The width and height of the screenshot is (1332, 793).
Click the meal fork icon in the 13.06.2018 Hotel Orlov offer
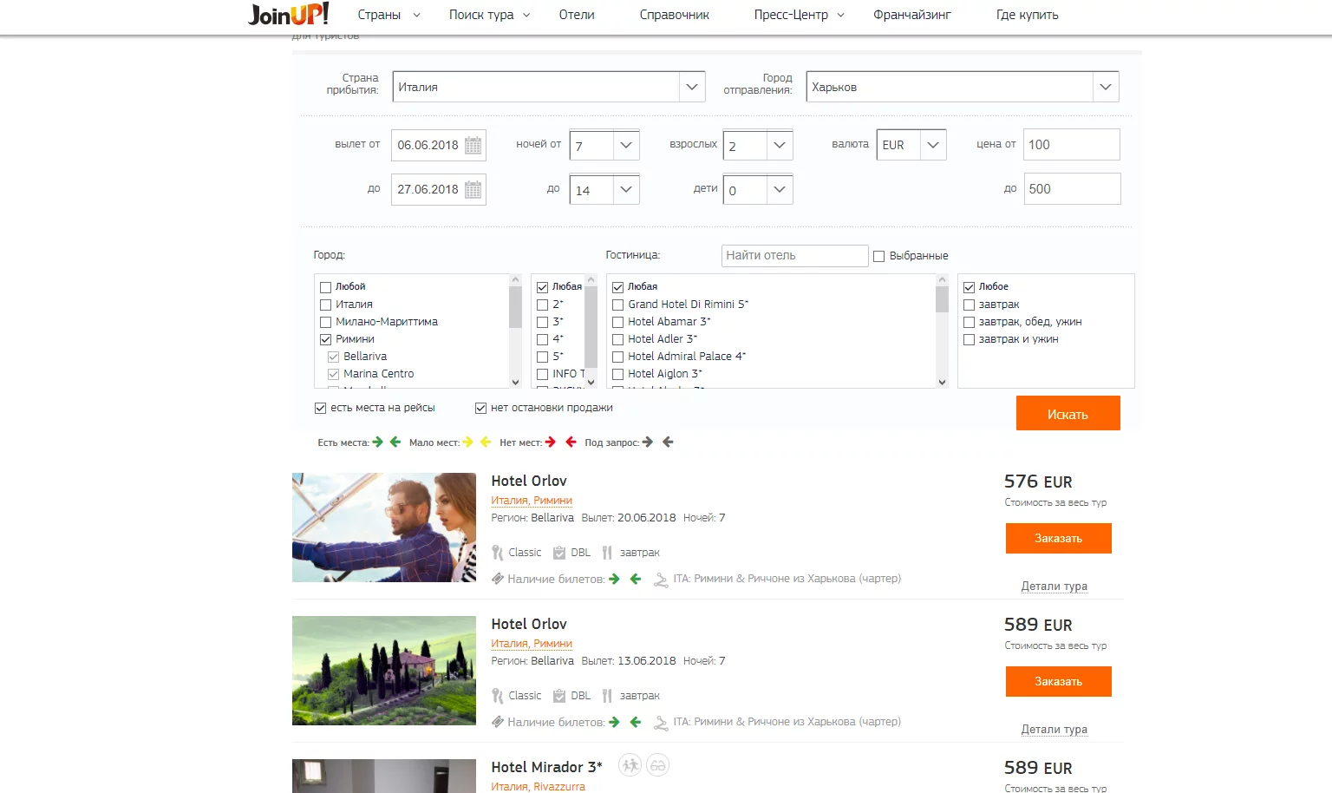click(x=607, y=696)
